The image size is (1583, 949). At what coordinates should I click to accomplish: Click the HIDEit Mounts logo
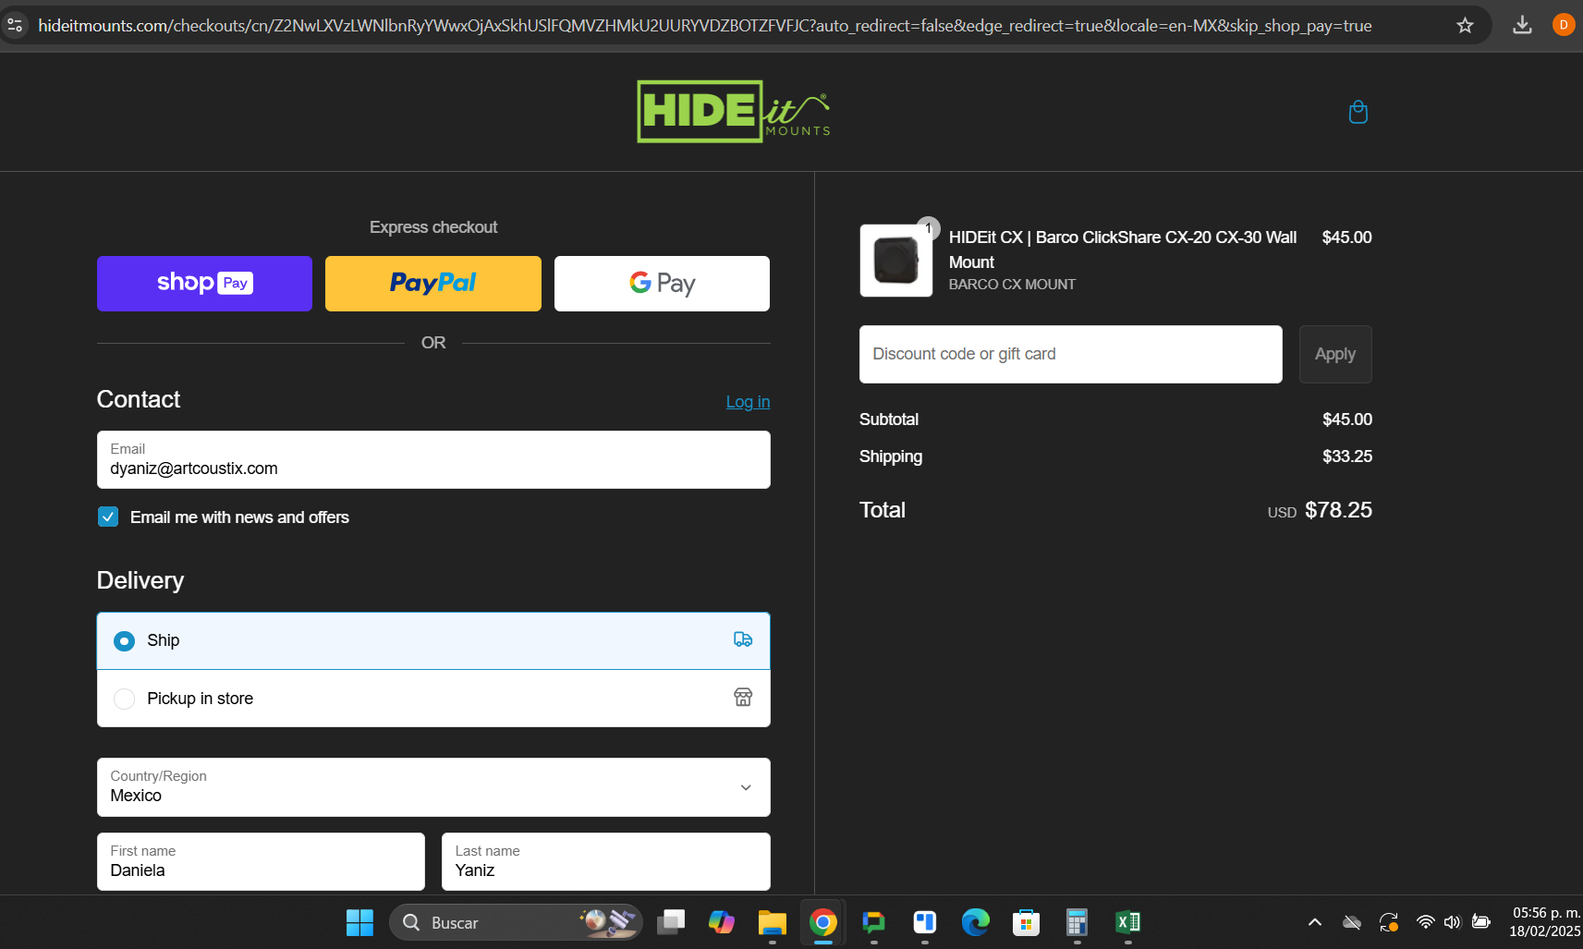point(734,111)
